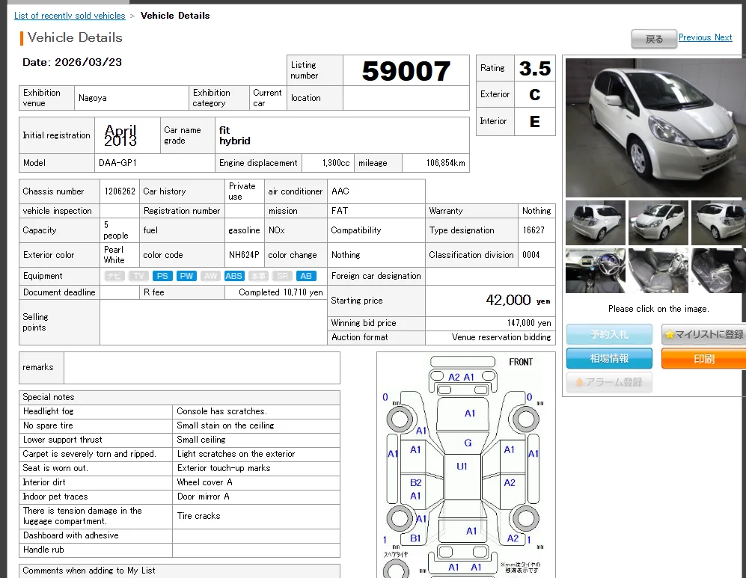Click the AB airbag equipment badge
The height and width of the screenshot is (578, 746).
coord(306,276)
